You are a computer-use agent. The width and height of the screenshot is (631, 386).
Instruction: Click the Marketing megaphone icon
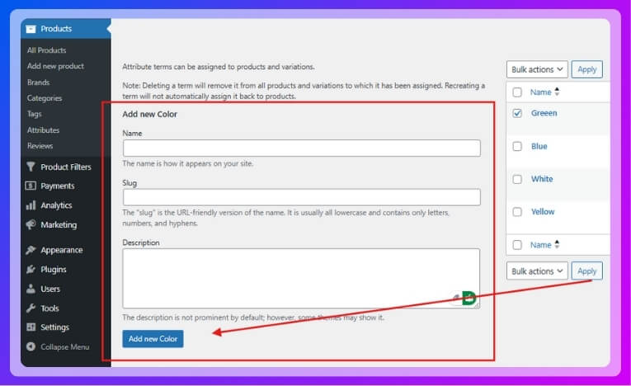(31, 225)
